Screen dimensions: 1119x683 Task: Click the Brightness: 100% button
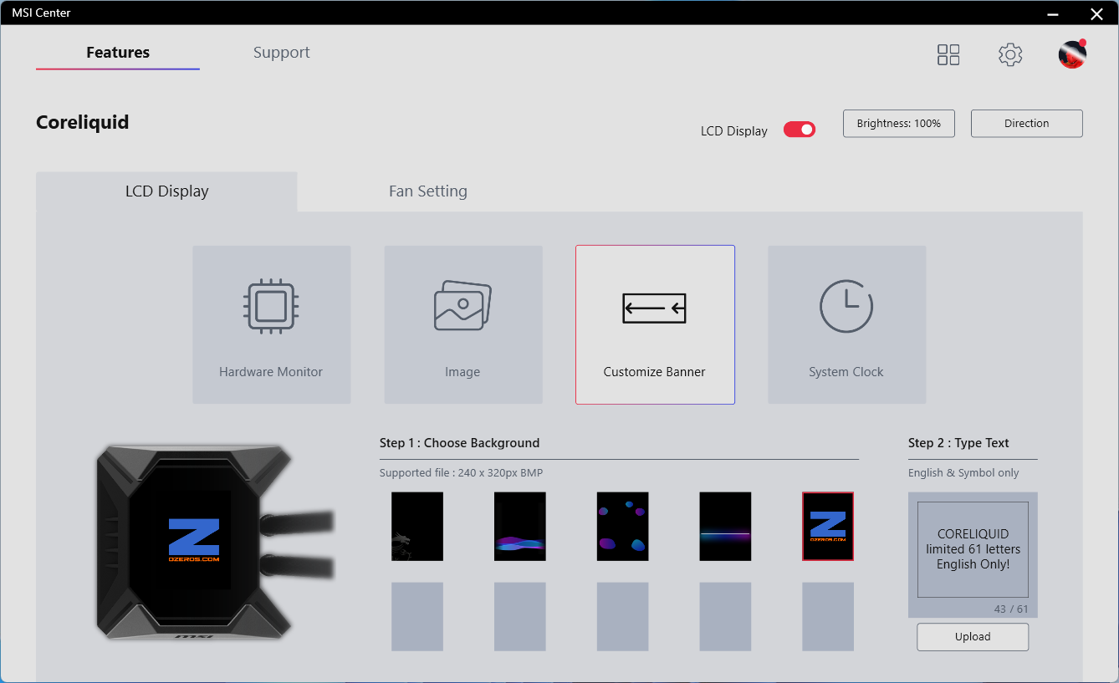(899, 123)
